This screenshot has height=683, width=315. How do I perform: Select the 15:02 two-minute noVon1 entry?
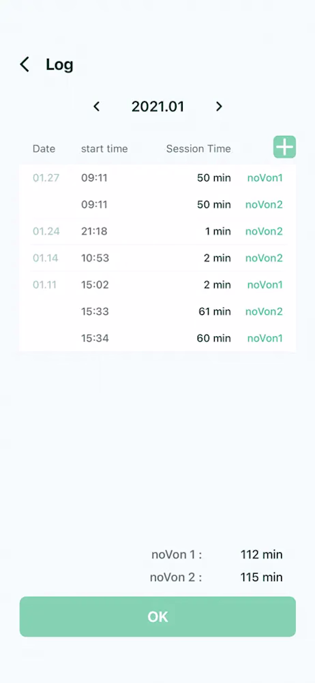[x=157, y=285]
